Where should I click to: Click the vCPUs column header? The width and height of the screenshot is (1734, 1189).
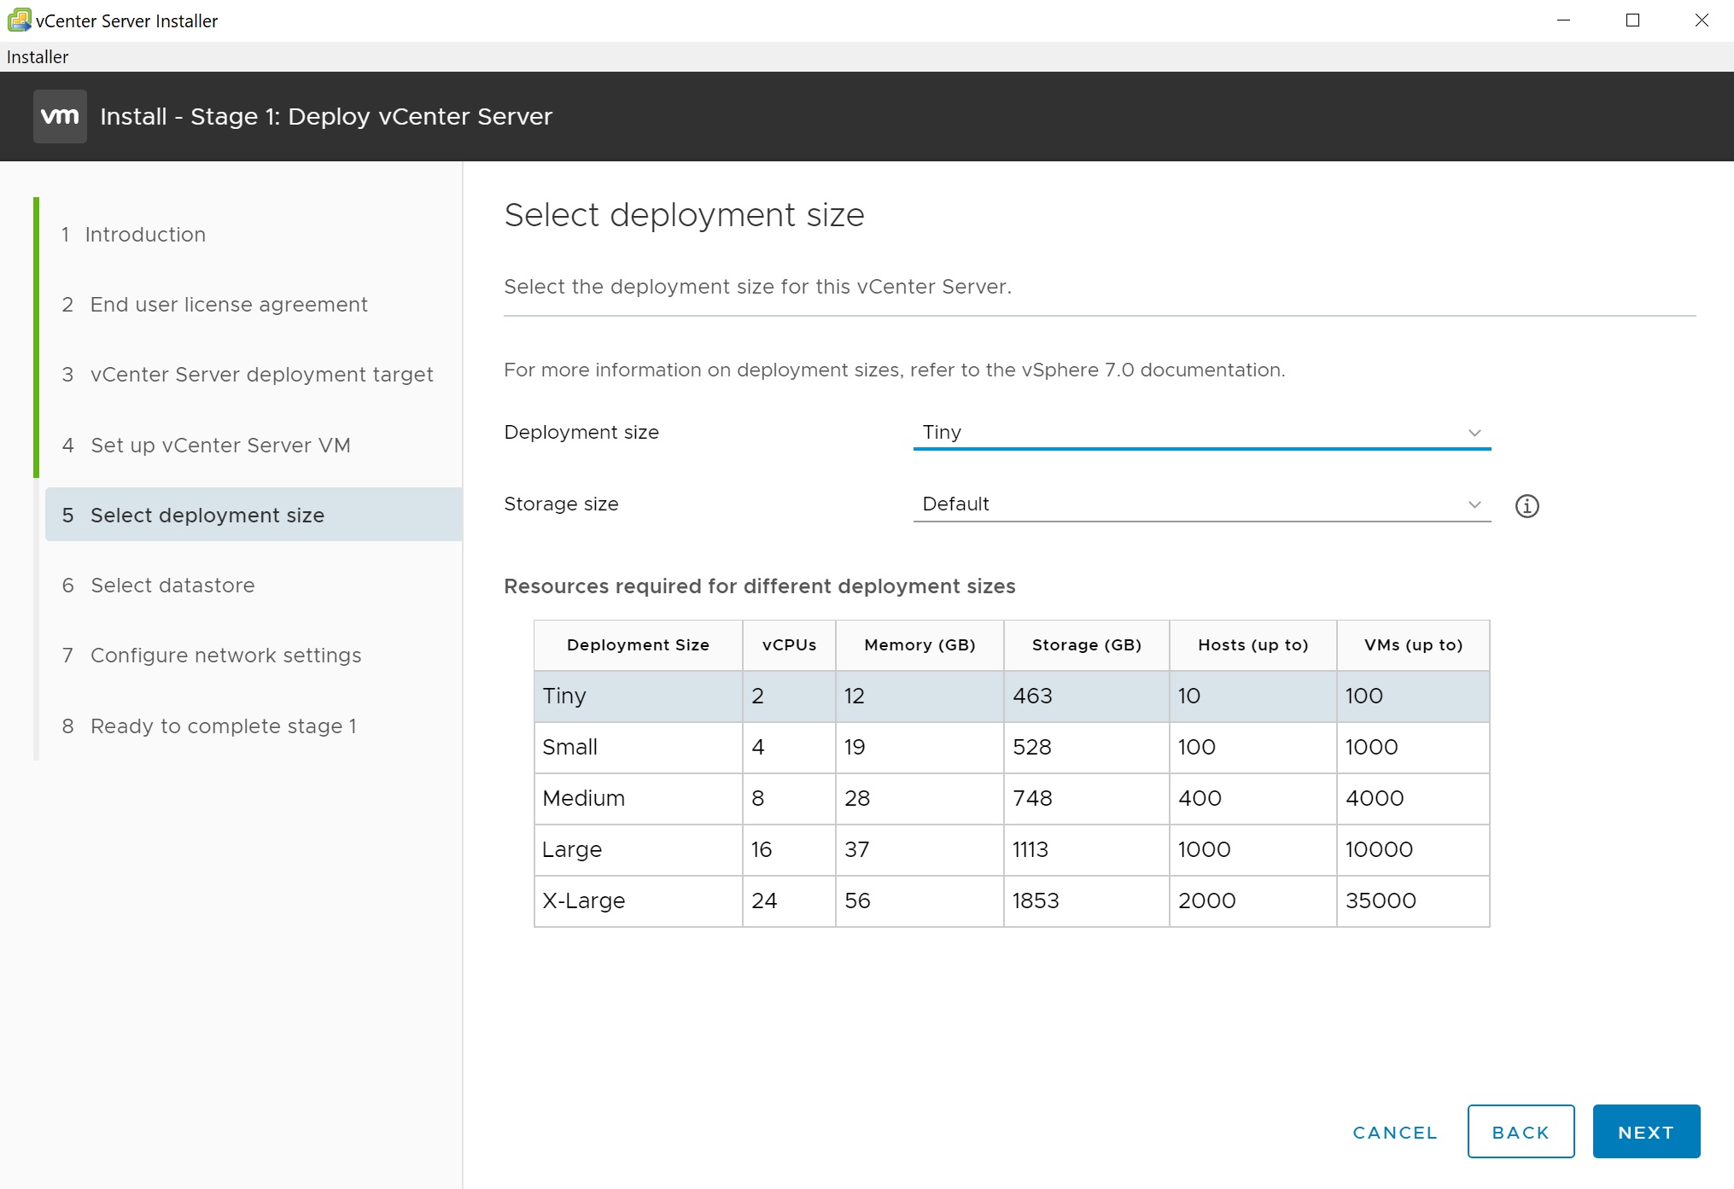[x=789, y=645]
